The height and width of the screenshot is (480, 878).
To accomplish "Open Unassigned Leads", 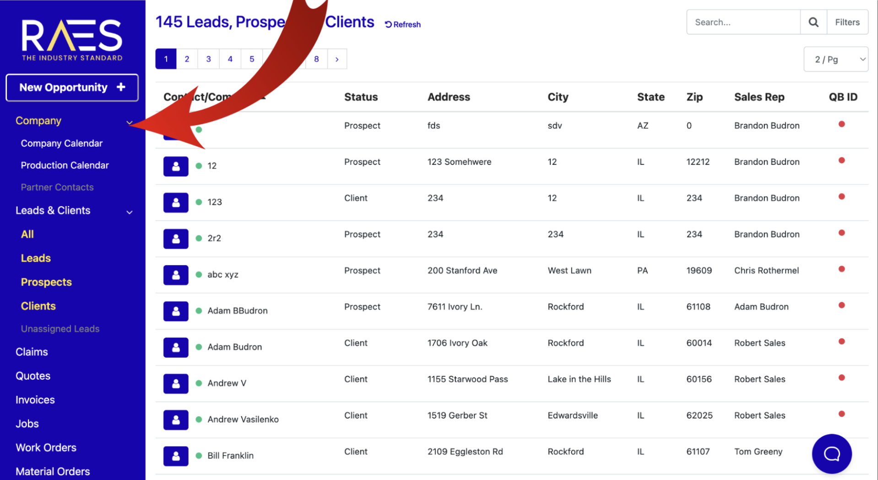I will click(x=60, y=329).
